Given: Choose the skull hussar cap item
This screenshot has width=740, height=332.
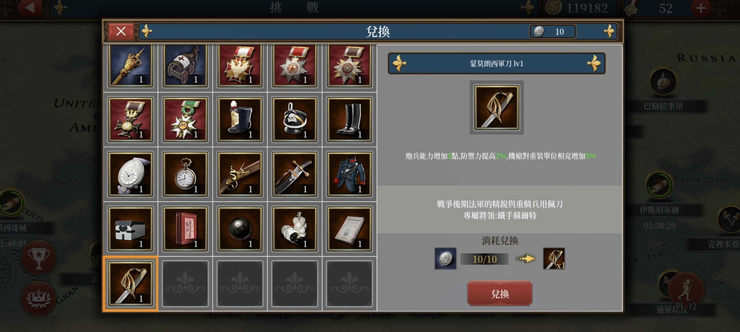Looking at the screenshot, I should (x=295, y=119).
